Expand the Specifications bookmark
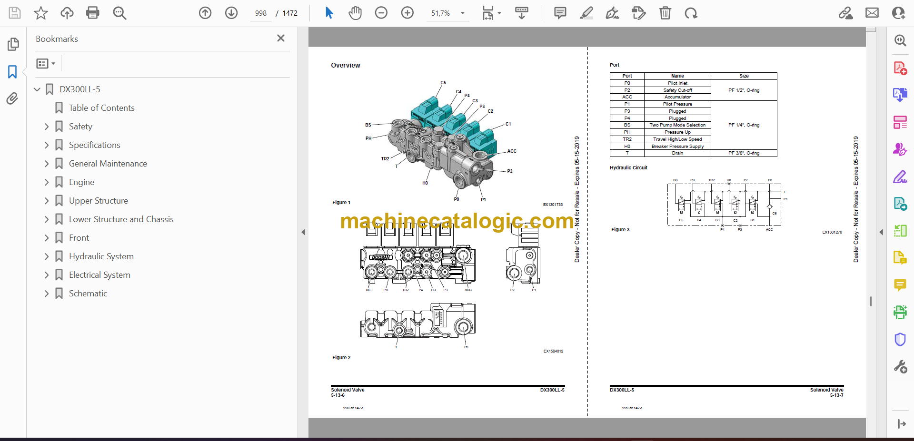Screen dimensions: 914x441 (47, 145)
